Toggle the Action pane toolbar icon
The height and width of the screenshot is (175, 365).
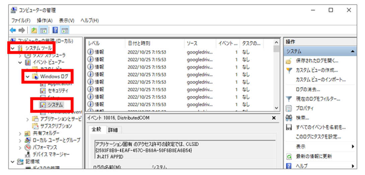65,30
